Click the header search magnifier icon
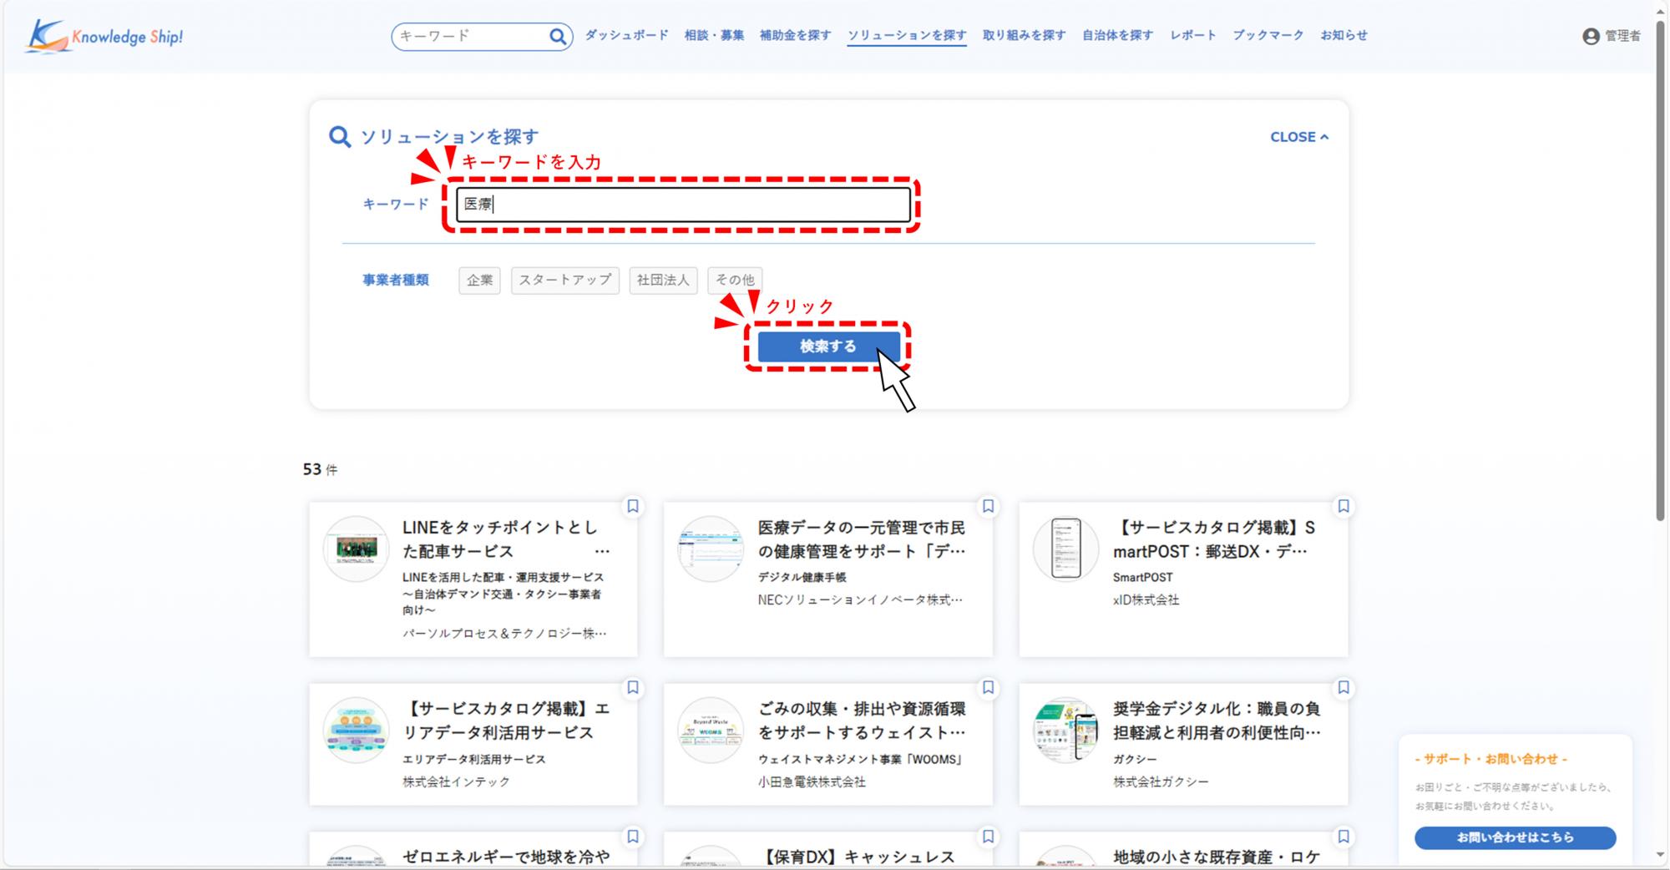Viewport: 1670px width, 870px height. pyautogui.click(x=558, y=36)
